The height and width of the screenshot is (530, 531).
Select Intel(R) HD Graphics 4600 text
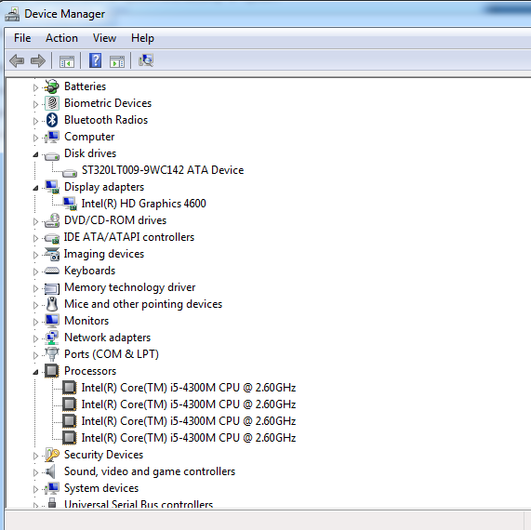[x=143, y=204]
